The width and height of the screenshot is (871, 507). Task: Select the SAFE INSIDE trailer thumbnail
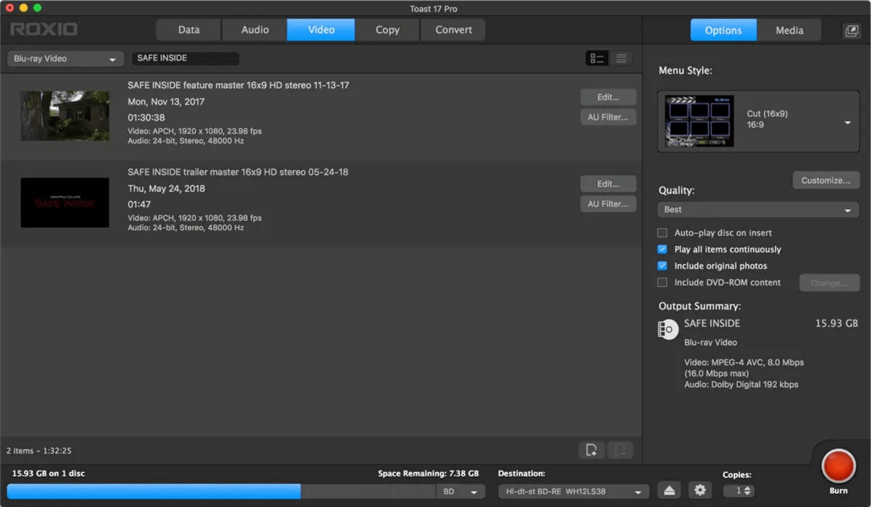65,203
